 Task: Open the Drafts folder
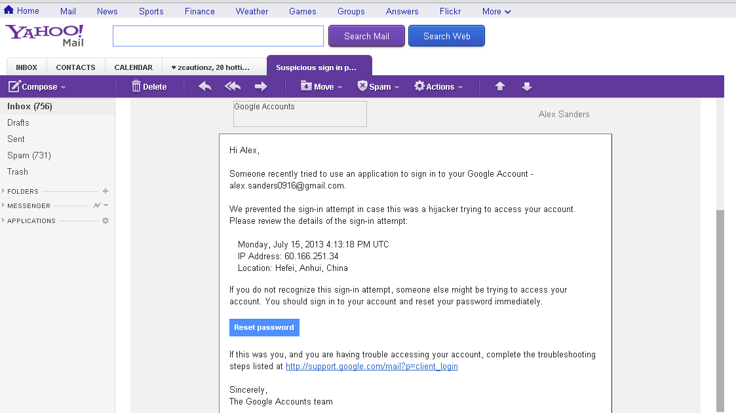click(18, 123)
